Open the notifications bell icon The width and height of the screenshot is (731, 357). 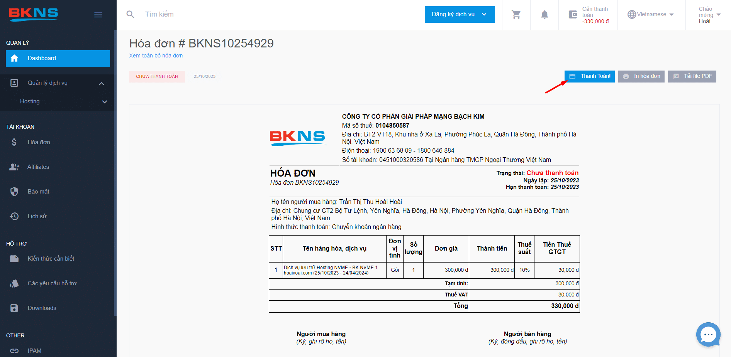click(544, 15)
